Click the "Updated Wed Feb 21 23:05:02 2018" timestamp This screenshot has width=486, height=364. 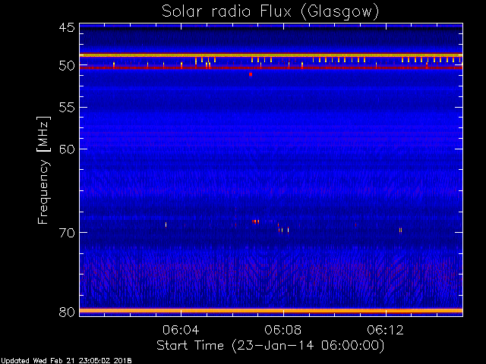pos(66,361)
